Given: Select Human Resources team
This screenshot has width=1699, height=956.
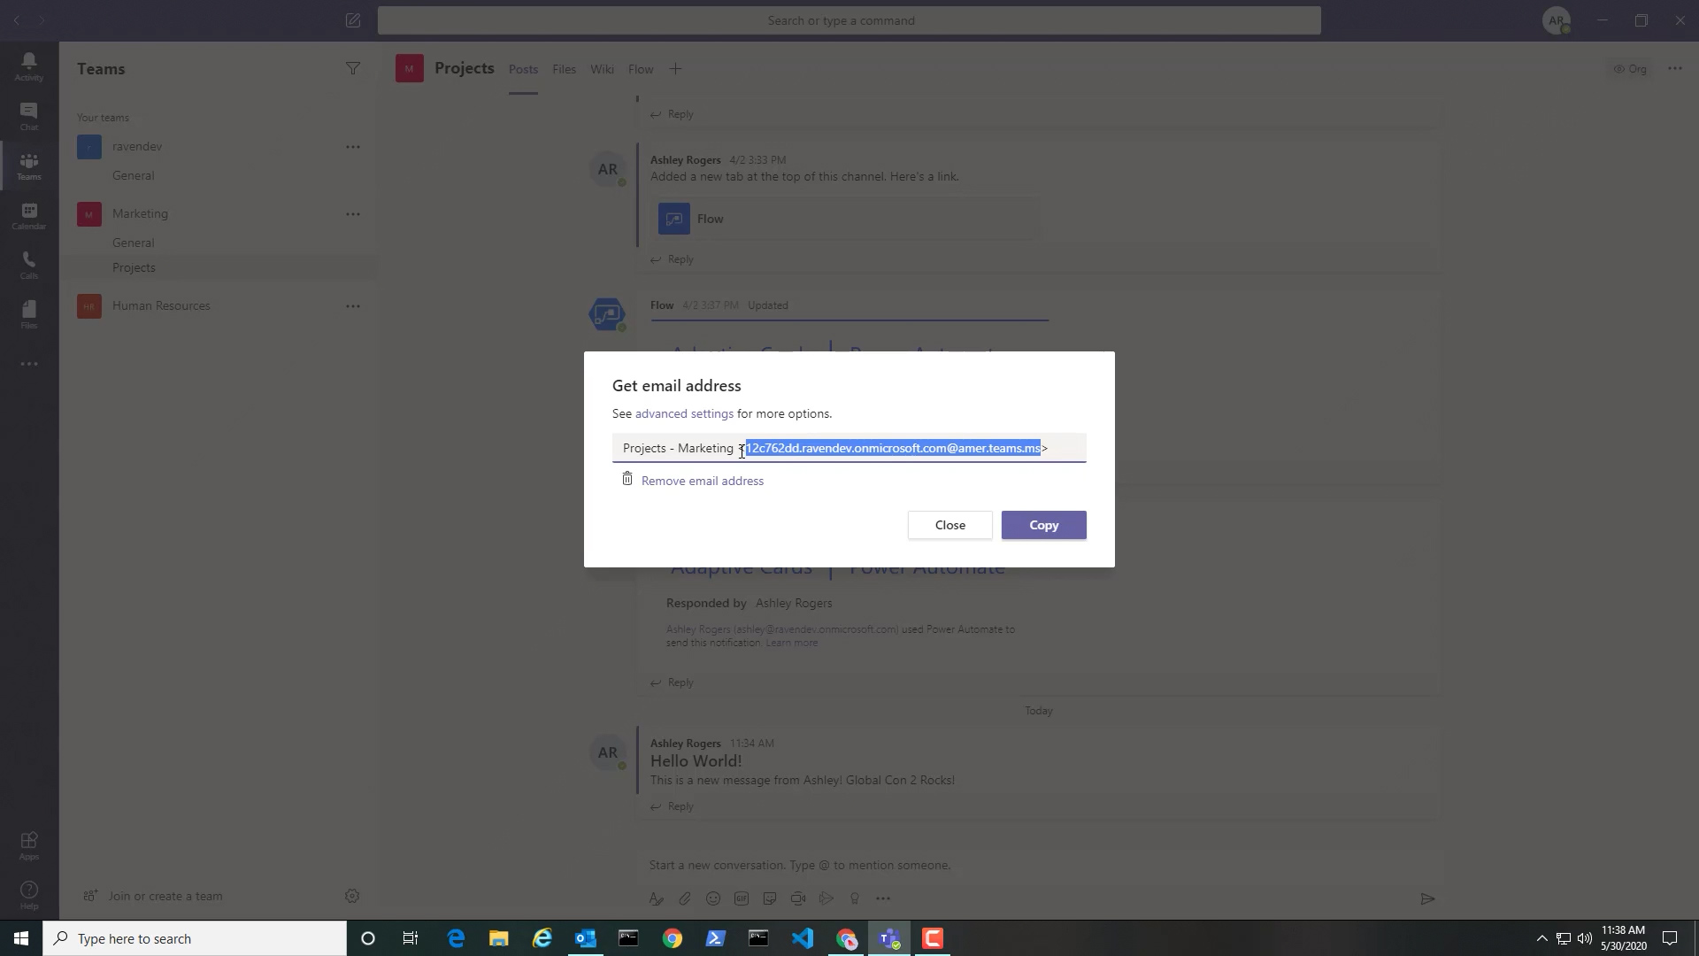Looking at the screenshot, I should (x=161, y=305).
